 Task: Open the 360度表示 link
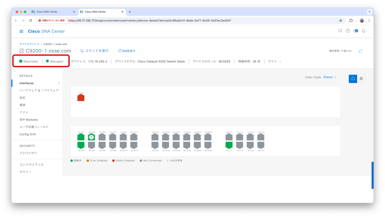point(127,51)
